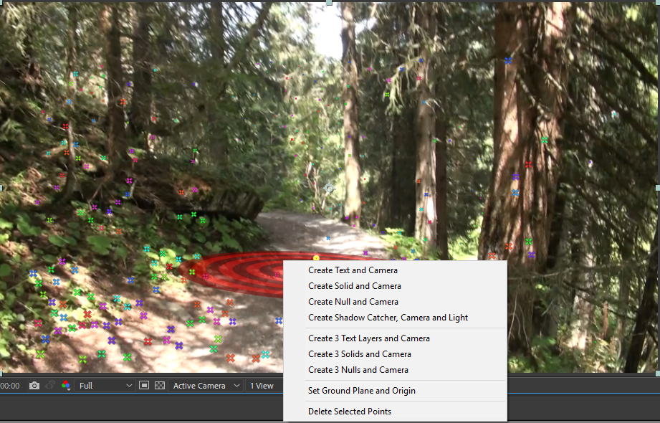
Task: Click the layer anchor point crosshair in viewer
Action: tap(329, 188)
